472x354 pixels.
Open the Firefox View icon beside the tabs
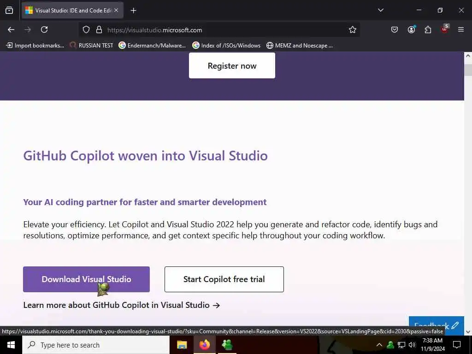pos(9,10)
